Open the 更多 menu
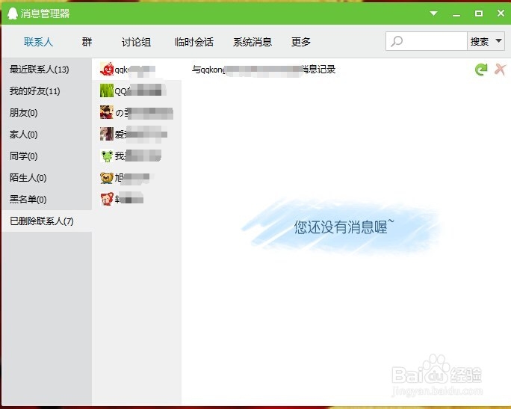 pyautogui.click(x=301, y=42)
